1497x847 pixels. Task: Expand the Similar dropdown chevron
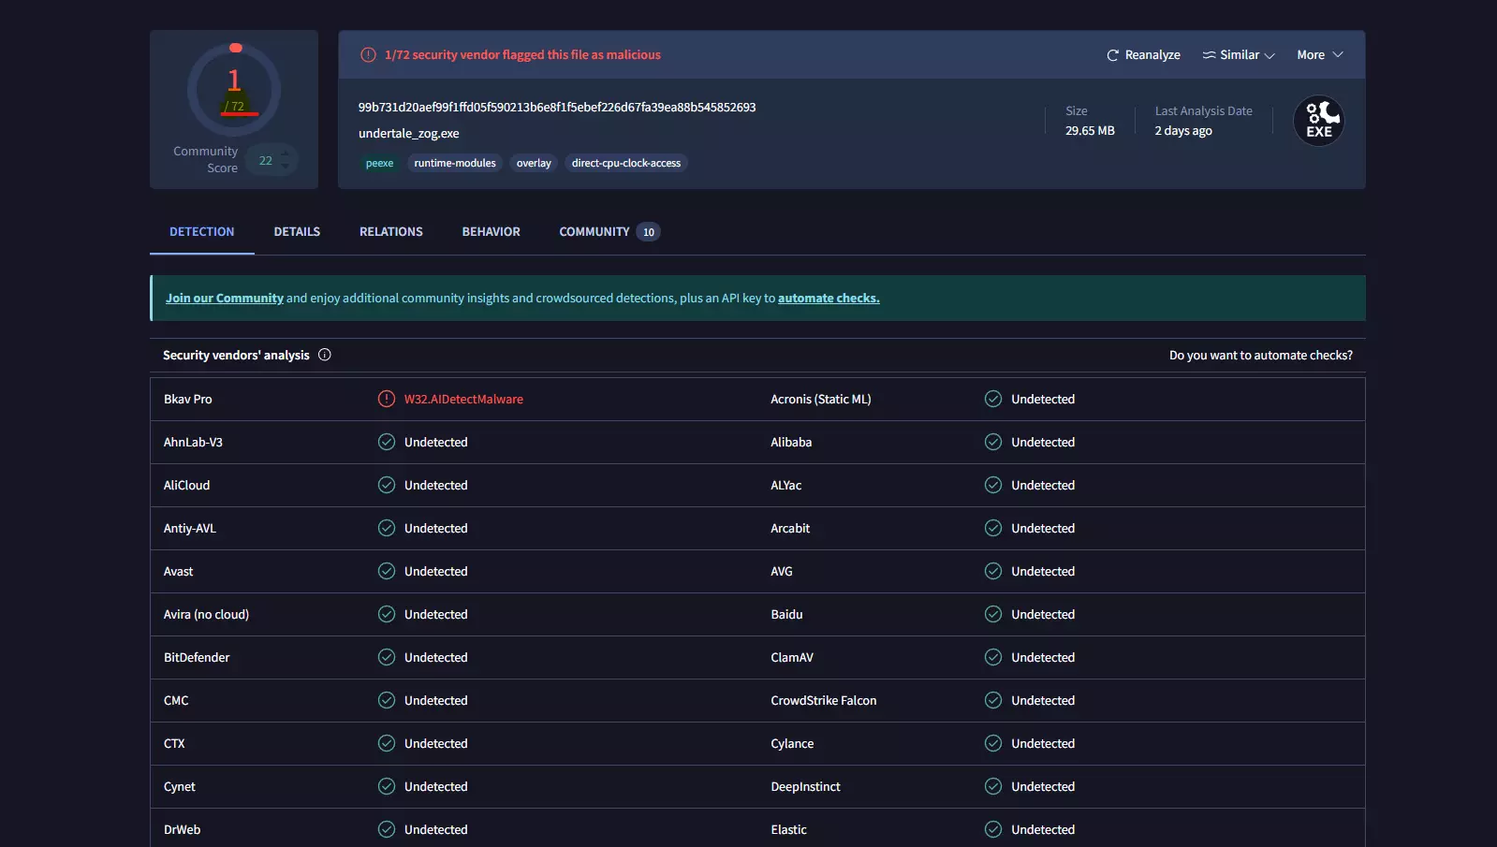pyautogui.click(x=1270, y=55)
